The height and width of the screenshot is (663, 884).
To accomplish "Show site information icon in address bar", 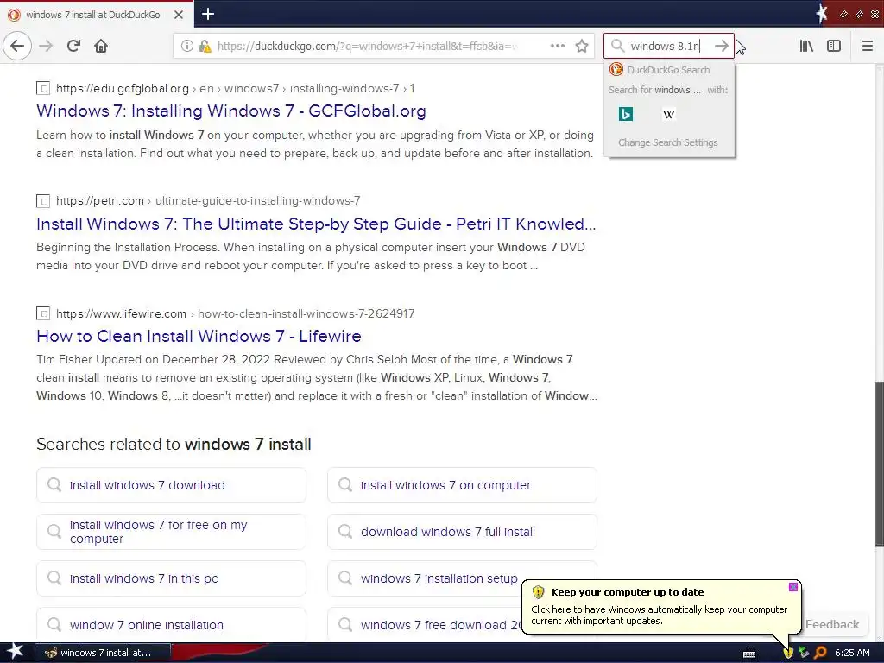I will tap(186, 47).
